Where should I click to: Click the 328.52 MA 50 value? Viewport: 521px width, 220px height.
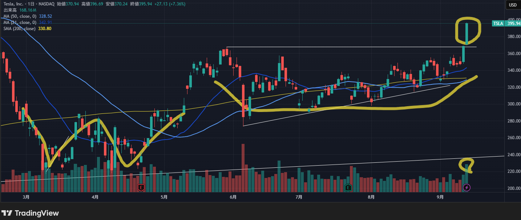[x=45, y=16]
